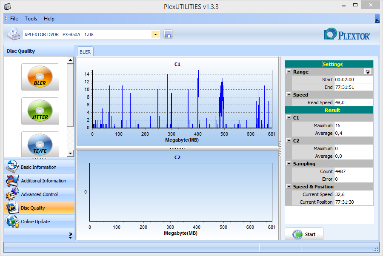Click the C2 Average value 0,0
The height and width of the screenshot is (256, 383).
354,156
